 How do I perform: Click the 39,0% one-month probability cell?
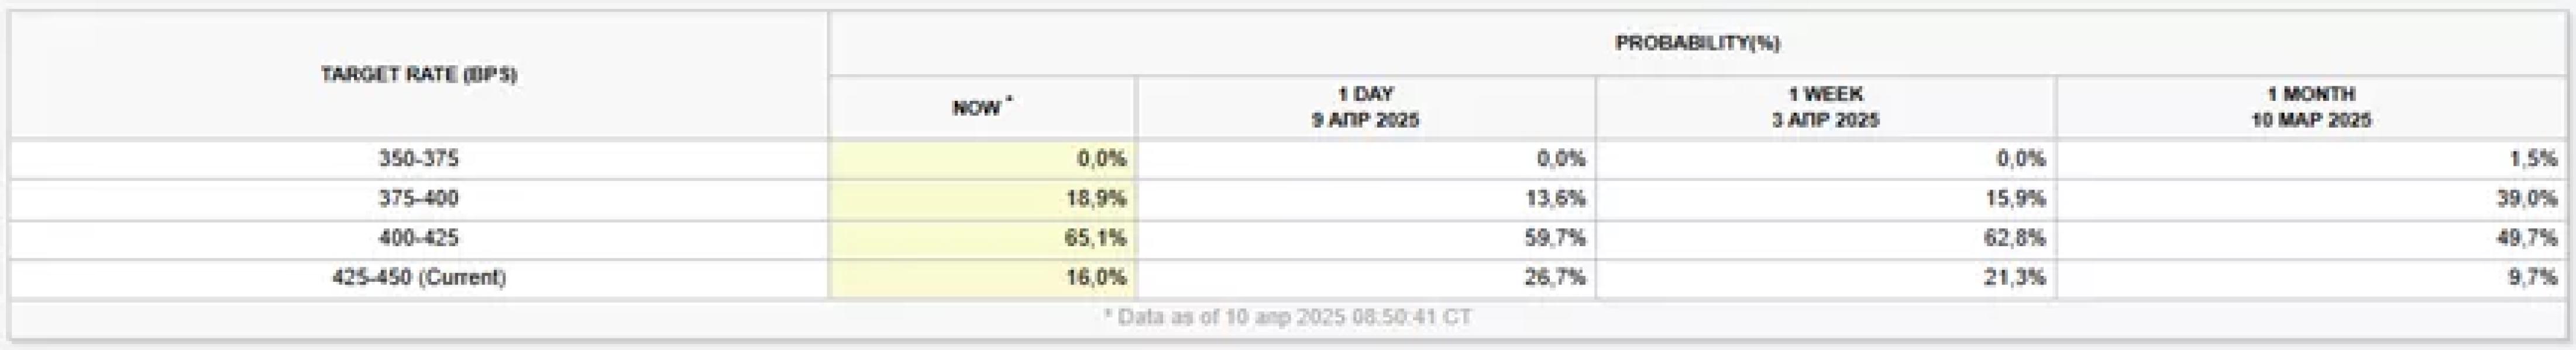point(2311,199)
